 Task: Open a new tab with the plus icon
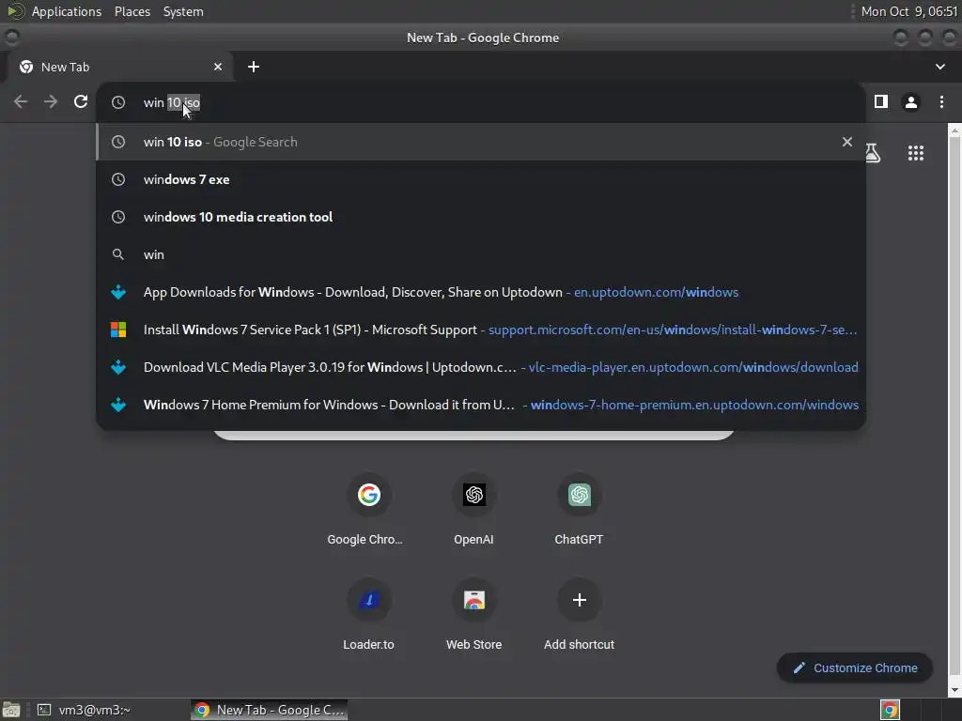[254, 67]
